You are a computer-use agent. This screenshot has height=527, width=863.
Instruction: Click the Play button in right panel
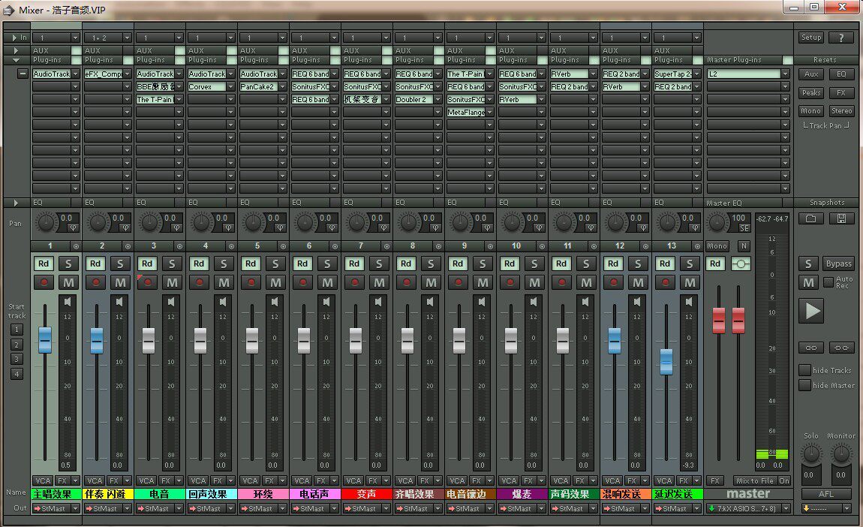click(x=810, y=311)
